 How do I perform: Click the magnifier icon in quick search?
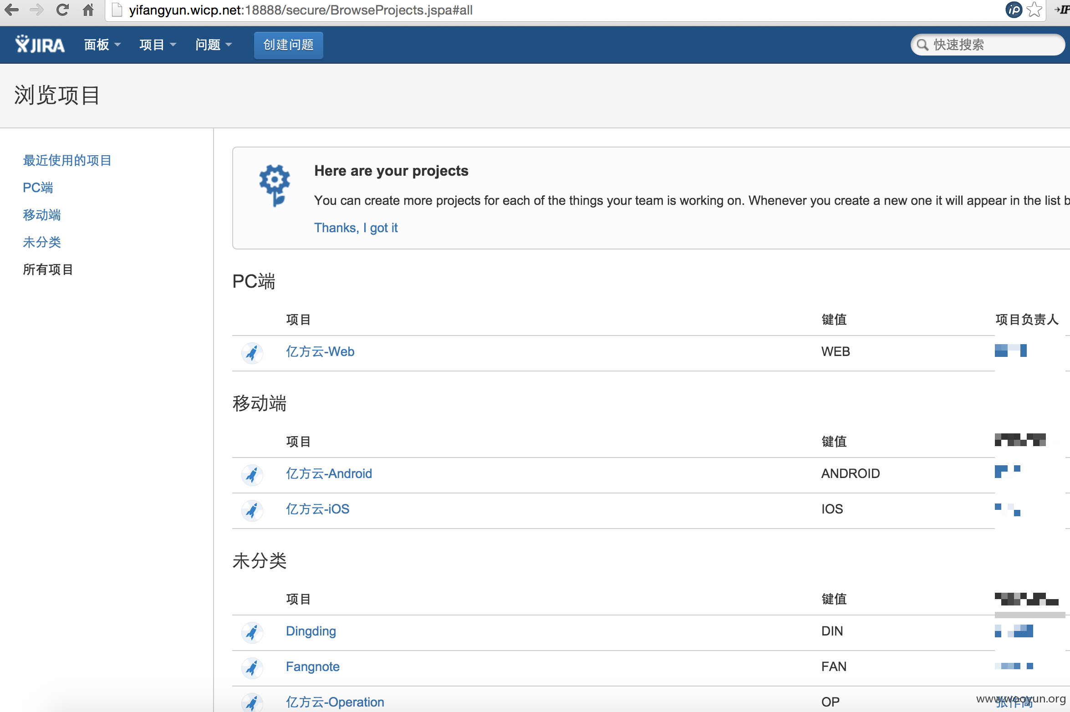click(x=922, y=45)
